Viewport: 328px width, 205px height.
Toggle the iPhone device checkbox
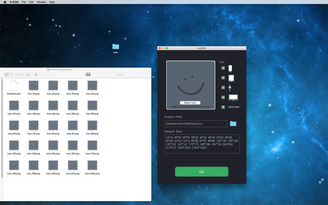coord(223,68)
